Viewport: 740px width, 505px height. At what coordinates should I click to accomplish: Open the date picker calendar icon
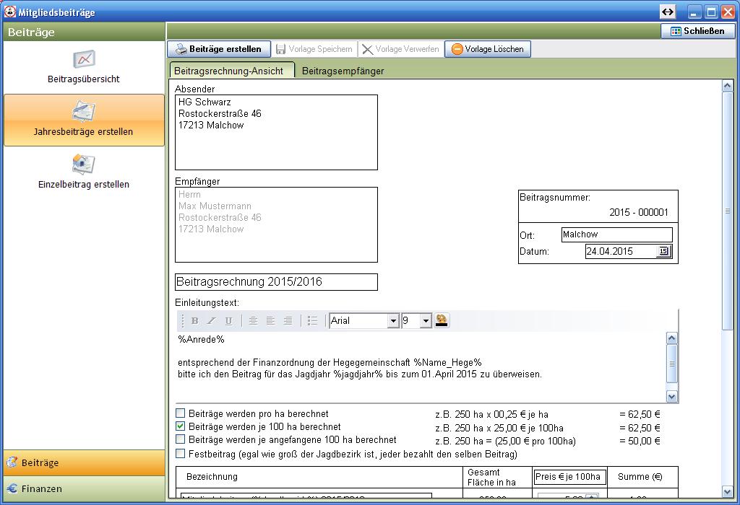point(663,252)
